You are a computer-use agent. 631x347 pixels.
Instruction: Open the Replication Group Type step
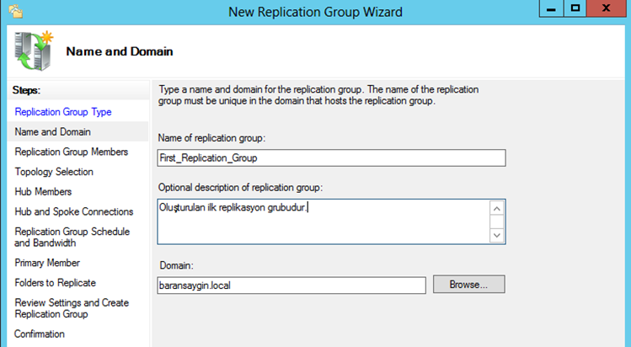63,111
